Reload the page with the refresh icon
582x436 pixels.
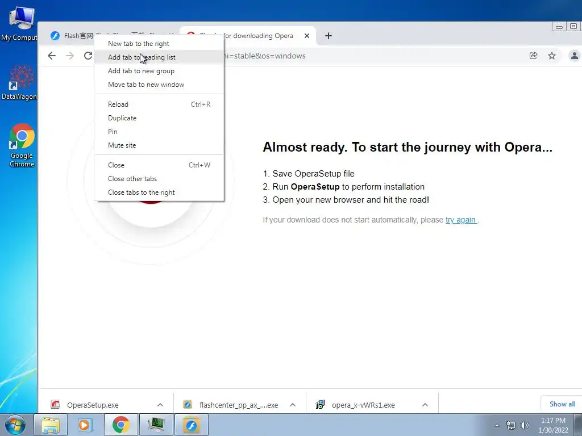click(88, 56)
